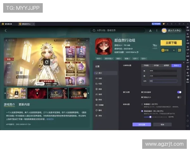Click the DPI input field showing 400

pyautogui.click(x=163, y=81)
